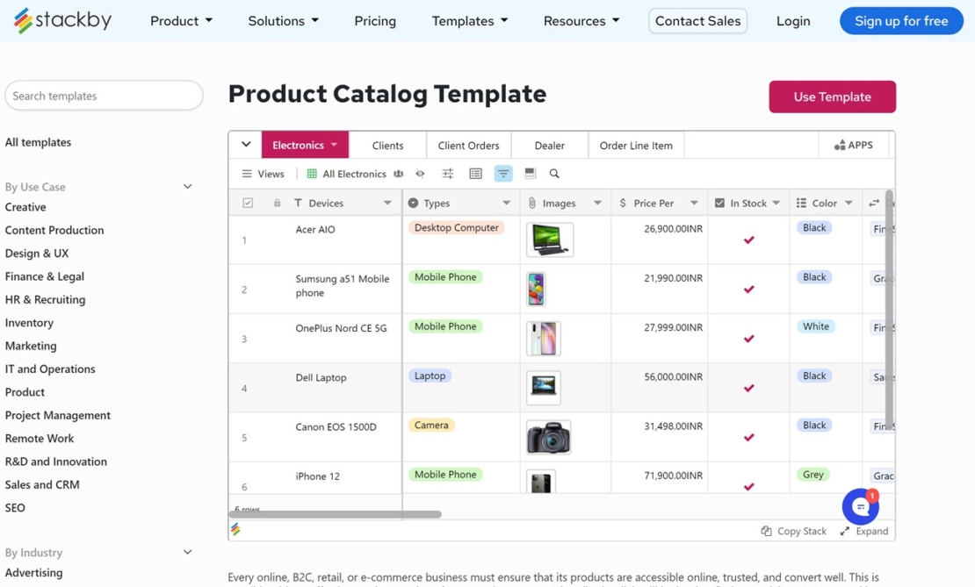Click the card layout icon beside filter
Viewport: 975px width, 587px height.
point(530,174)
